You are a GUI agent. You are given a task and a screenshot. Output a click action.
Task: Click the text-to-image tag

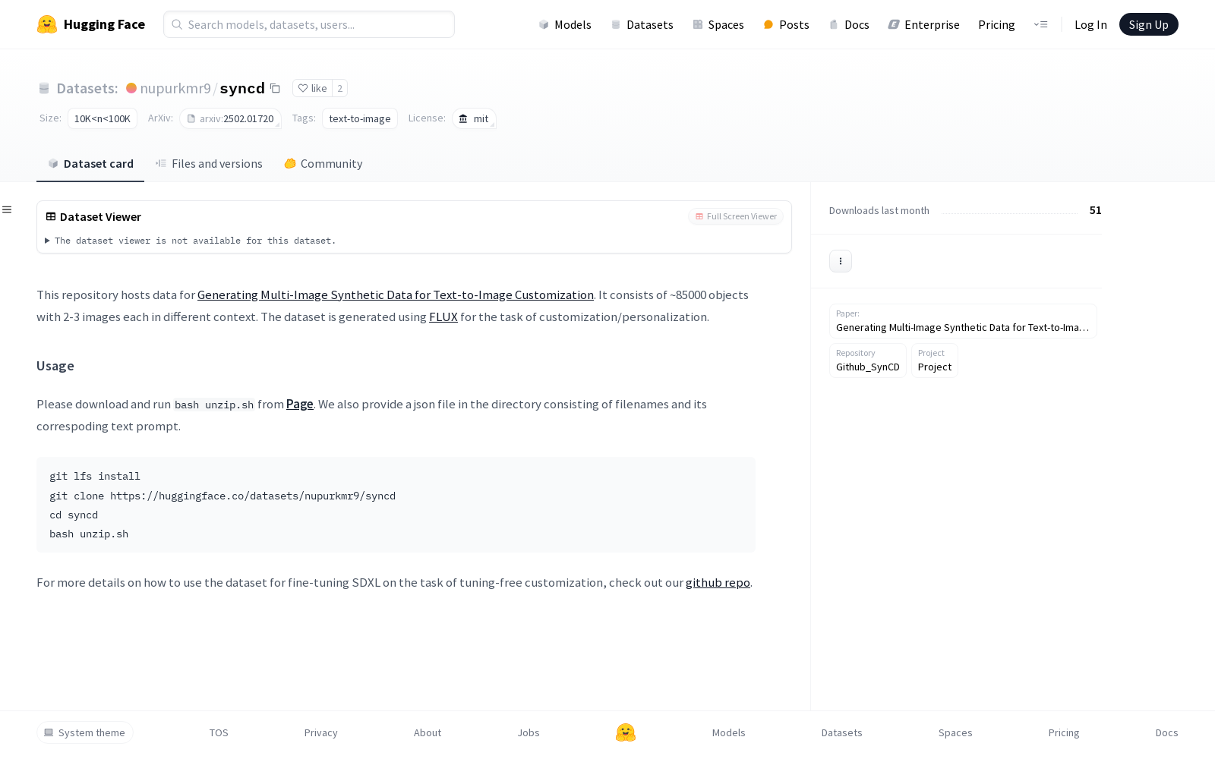point(360,118)
